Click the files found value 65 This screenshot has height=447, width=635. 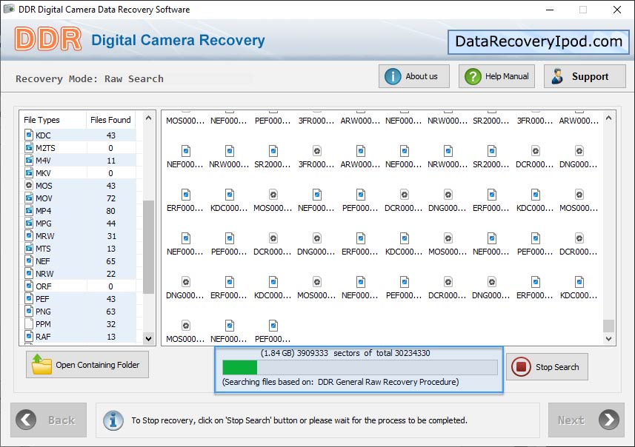[111, 261]
